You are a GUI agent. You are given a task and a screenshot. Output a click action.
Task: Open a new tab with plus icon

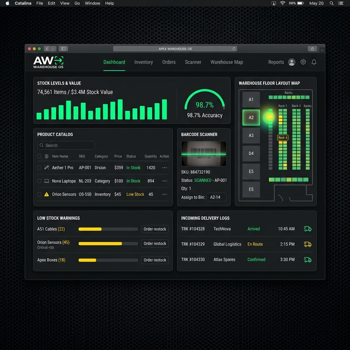(x=322, y=50)
